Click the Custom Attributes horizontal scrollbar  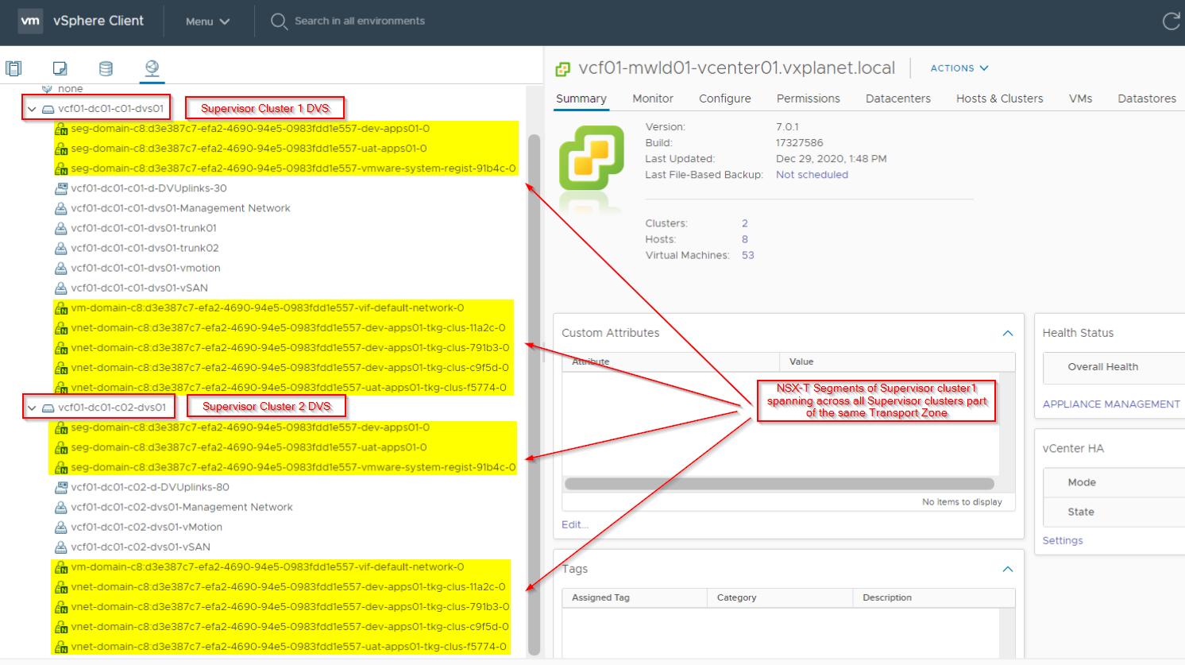pos(779,484)
